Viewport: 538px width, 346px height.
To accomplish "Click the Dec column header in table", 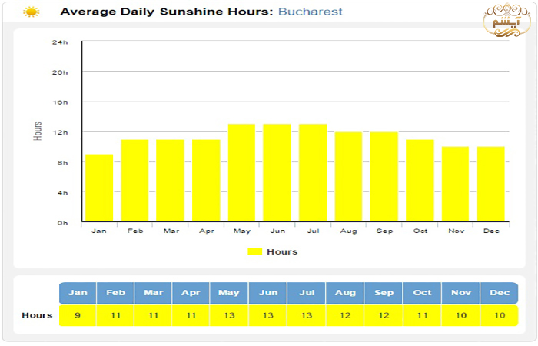I will [499, 293].
